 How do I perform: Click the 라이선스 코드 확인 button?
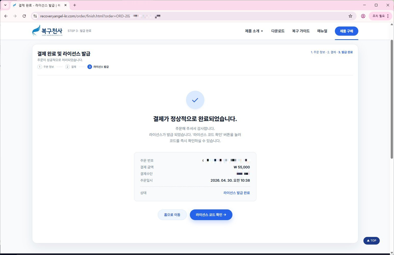point(211,215)
